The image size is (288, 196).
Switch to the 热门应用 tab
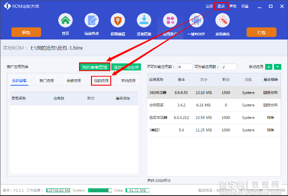(47, 81)
